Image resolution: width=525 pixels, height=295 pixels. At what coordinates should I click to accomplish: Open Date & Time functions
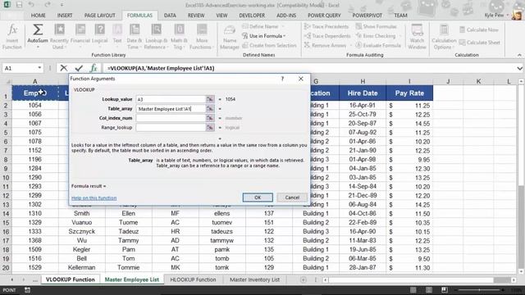point(135,37)
